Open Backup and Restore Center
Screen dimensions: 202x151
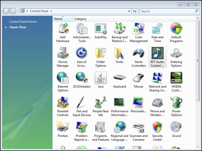[x=119, y=33]
